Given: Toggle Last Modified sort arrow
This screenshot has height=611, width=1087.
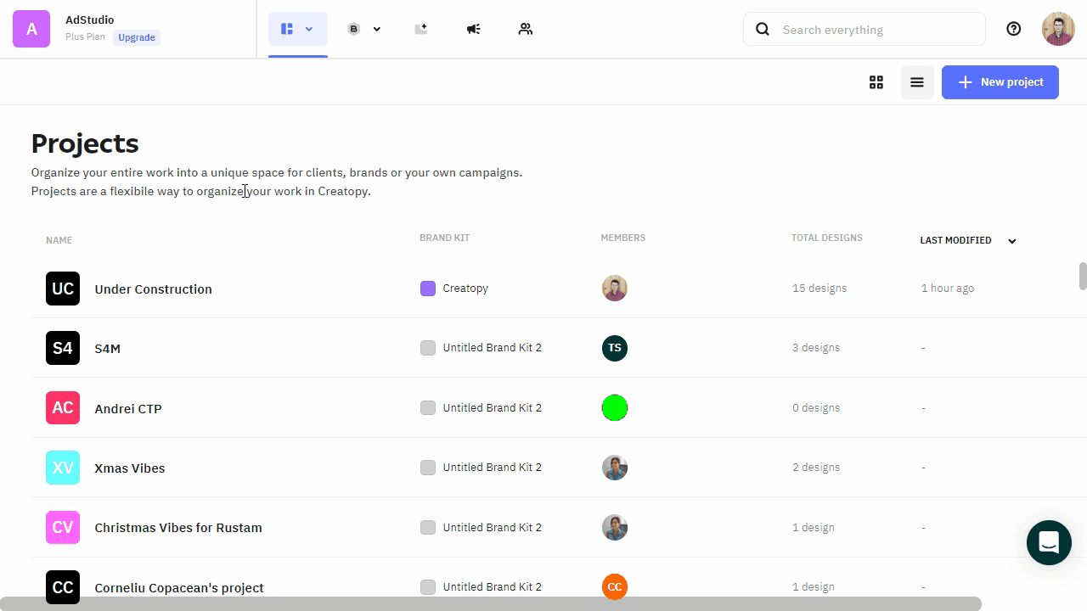Looking at the screenshot, I should 1012,241.
